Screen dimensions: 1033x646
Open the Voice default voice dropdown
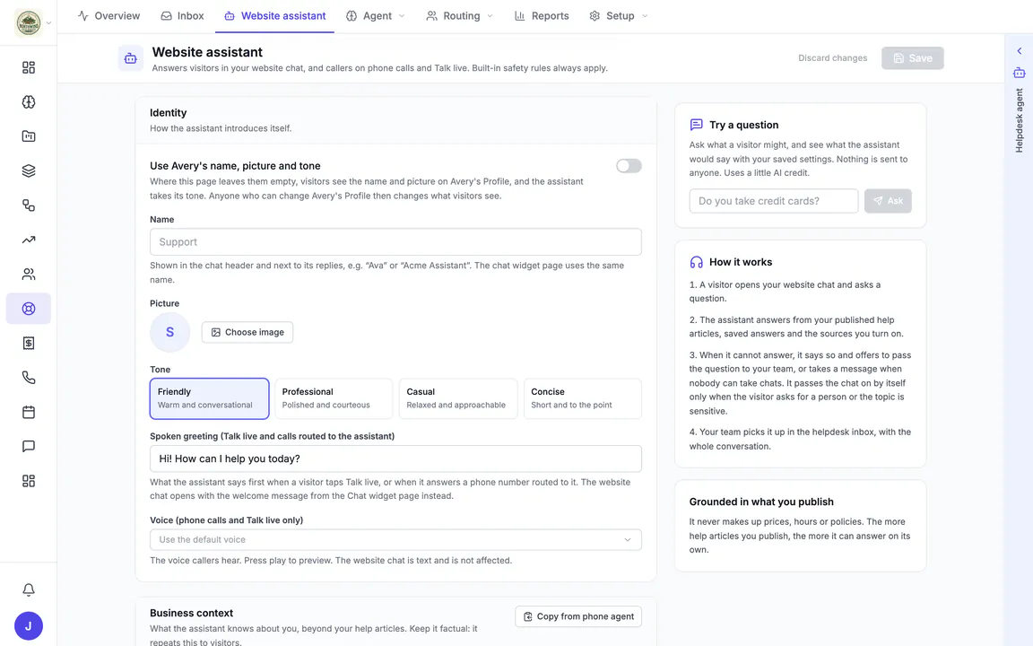point(395,540)
